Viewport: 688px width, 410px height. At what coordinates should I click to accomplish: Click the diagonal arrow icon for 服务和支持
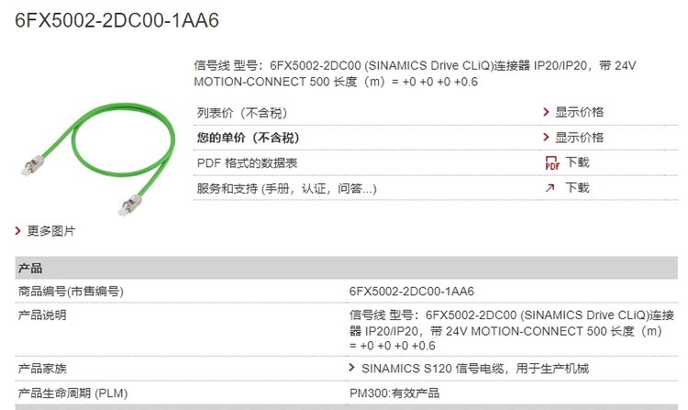[x=550, y=188]
